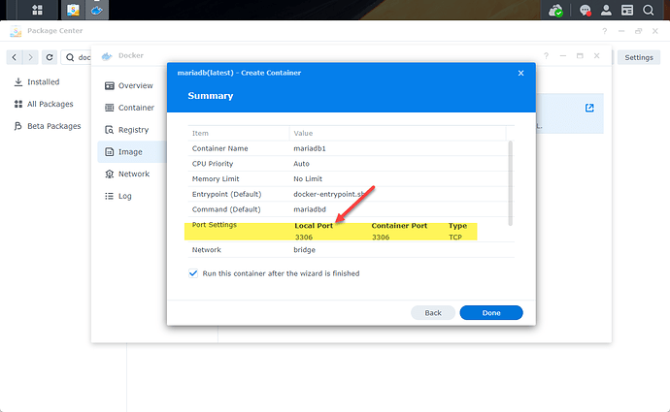The height and width of the screenshot is (412, 670).
Task: Click the Package Center title icon
Action: coord(16,31)
